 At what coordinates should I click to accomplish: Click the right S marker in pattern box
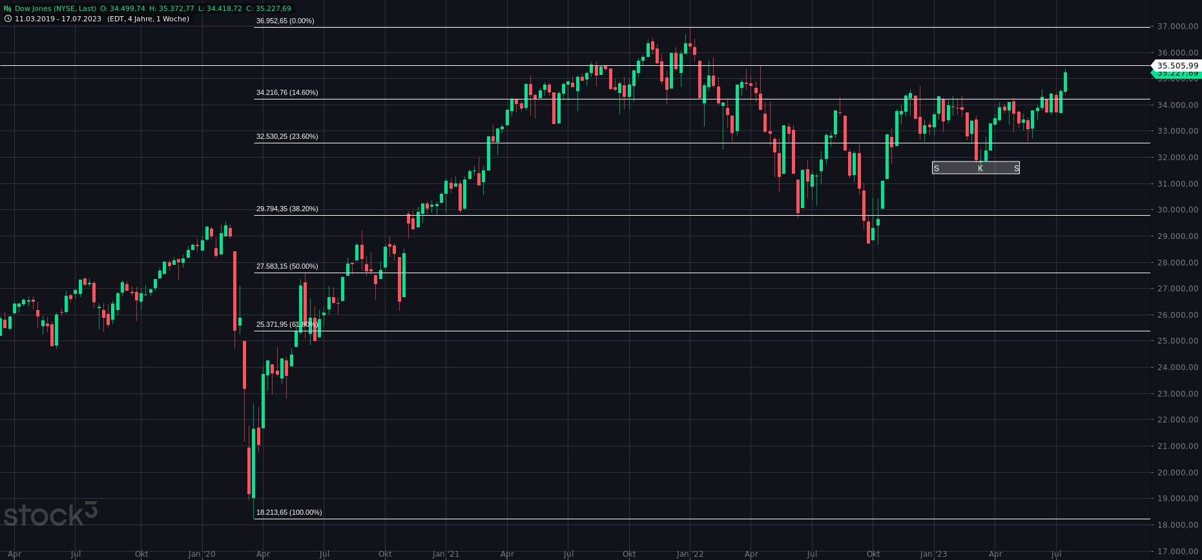pyautogui.click(x=1016, y=169)
